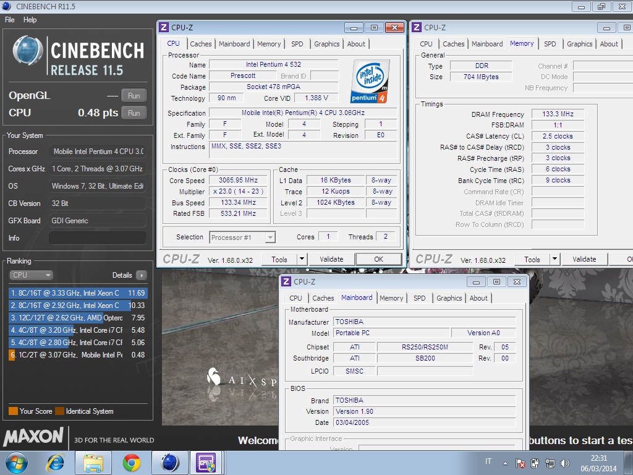Image resolution: width=633 pixels, height=475 pixels.
Task: Click the DRAM Frequency value 133.3 MHz
Action: [x=558, y=114]
